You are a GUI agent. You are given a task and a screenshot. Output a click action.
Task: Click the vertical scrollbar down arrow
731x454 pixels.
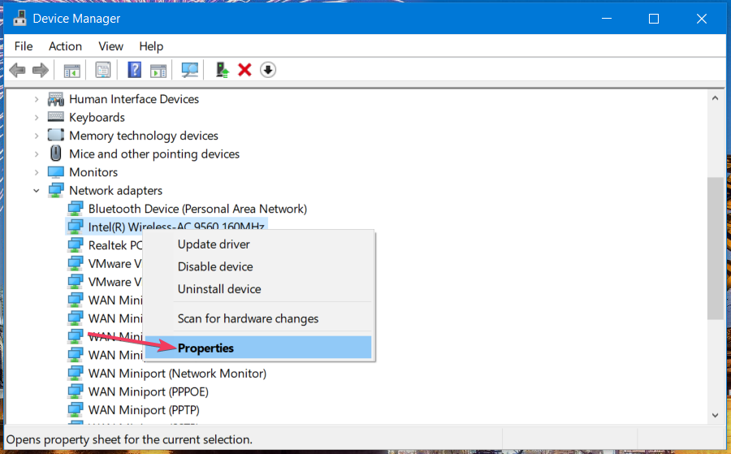[x=715, y=415]
